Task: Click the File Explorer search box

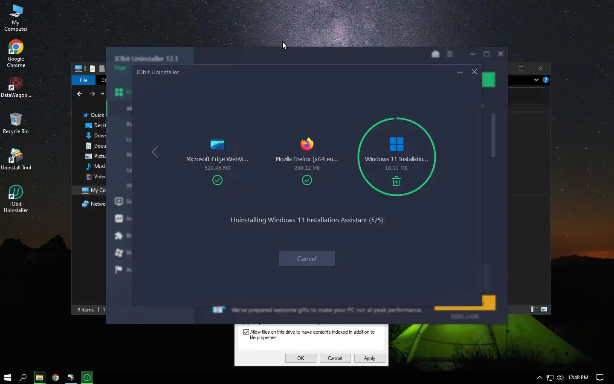Action: click(527, 94)
